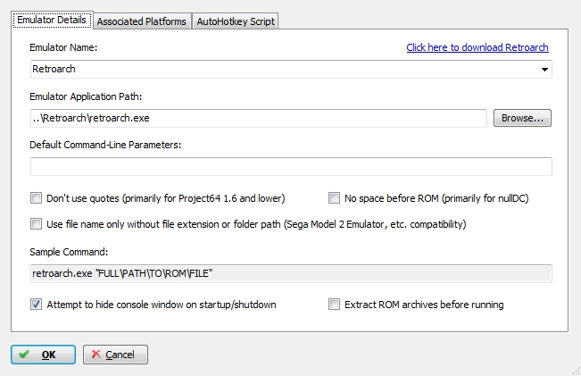Click the green checkmark icon on OK
Image resolution: width=581 pixels, height=376 pixels.
[24, 355]
